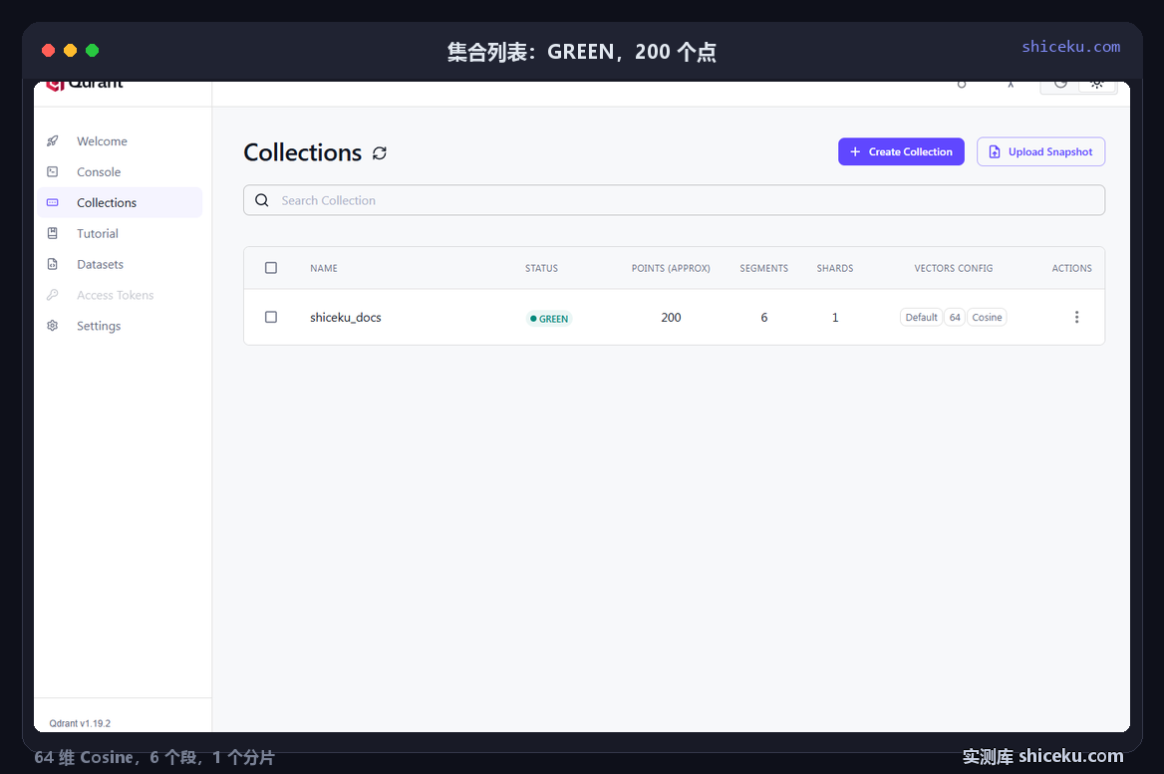Open the Welcome page rocket icon
Image resolution: width=1164 pixels, height=774 pixels.
(x=53, y=141)
